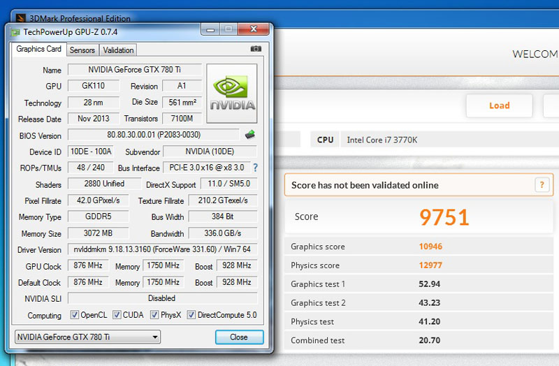Toggle the CUDA checkbox
Viewport: 559px width, 366px height.
click(117, 315)
